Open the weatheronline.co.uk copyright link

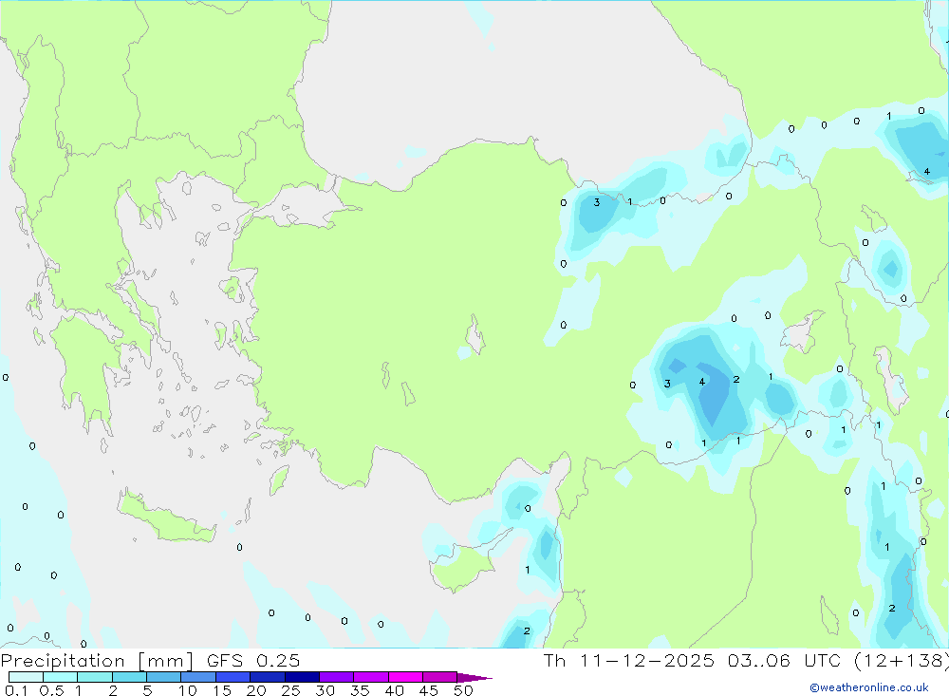click(x=869, y=687)
